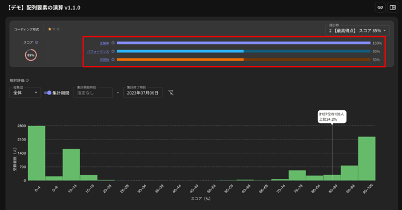
Task: Click the orange 可読性 50% bar
Action: point(244,60)
